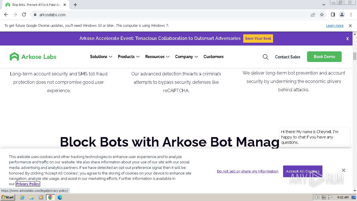357x201 pixels.
Task: Click the share page icon in address bar
Action: (313, 15)
